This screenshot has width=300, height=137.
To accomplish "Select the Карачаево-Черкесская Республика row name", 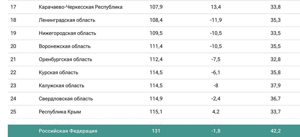I will (80, 7).
